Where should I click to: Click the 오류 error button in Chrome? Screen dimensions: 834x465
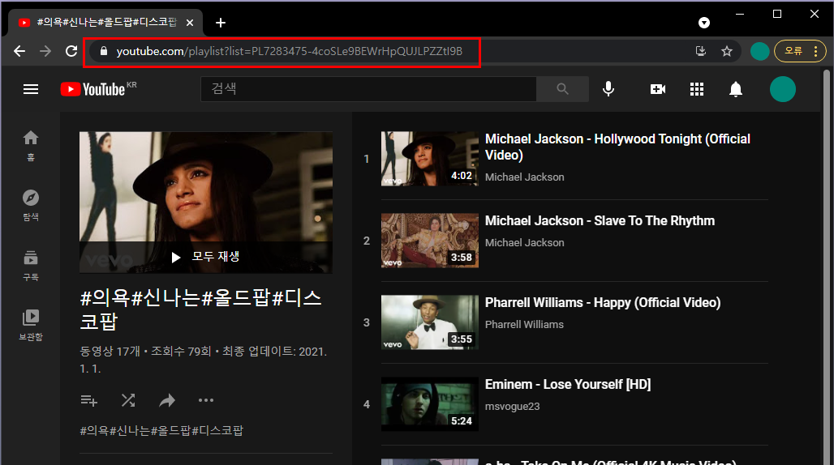[793, 51]
